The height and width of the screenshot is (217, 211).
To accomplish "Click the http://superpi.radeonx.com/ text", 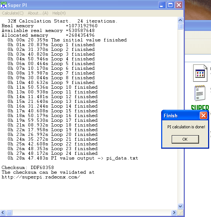I will click(x=41, y=177).
